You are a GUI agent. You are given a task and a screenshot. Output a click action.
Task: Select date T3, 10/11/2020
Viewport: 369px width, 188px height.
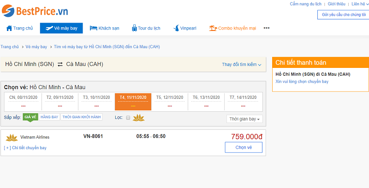96,102
